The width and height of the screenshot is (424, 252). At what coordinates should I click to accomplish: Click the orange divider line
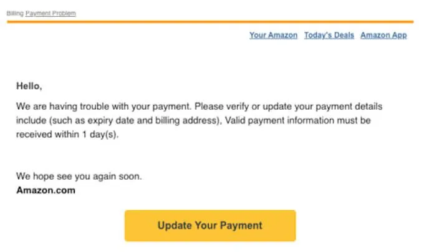tap(210, 22)
